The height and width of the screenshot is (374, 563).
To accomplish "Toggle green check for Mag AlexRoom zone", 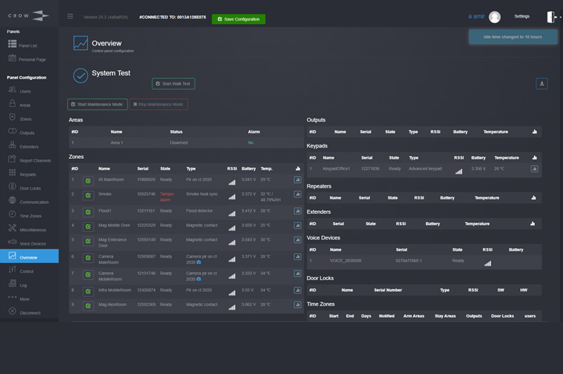I will [89, 306].
